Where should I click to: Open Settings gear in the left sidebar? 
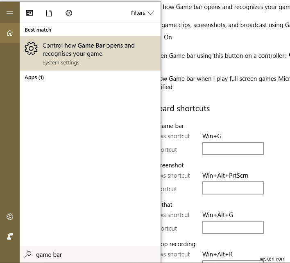coord(9,217)
